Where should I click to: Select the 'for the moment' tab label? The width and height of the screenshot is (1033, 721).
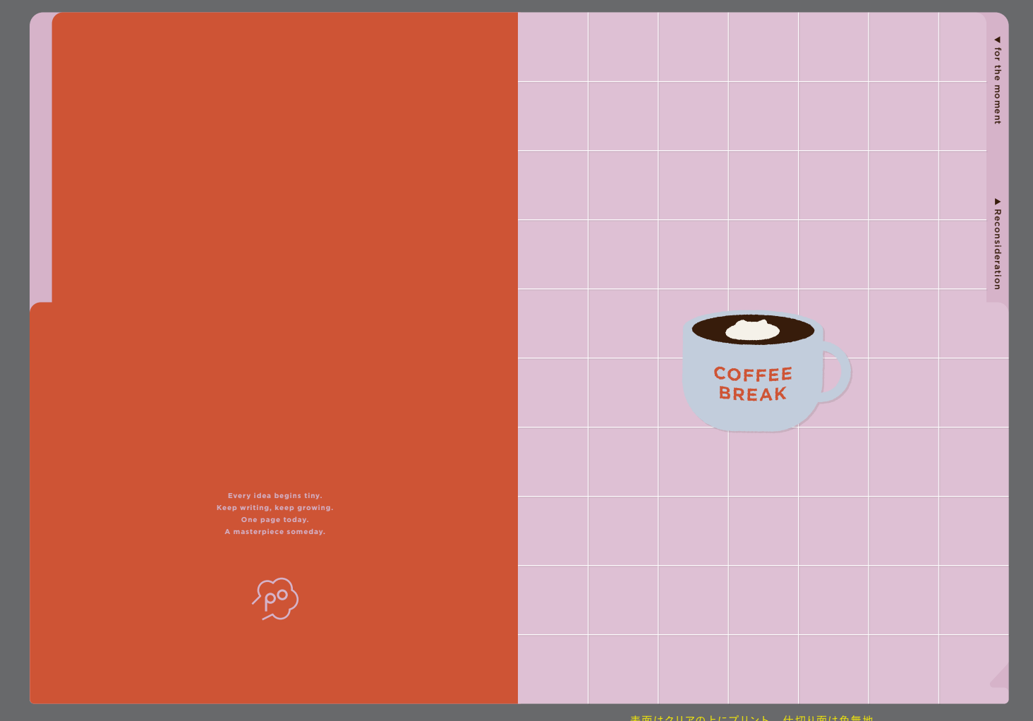pos(997,86)
